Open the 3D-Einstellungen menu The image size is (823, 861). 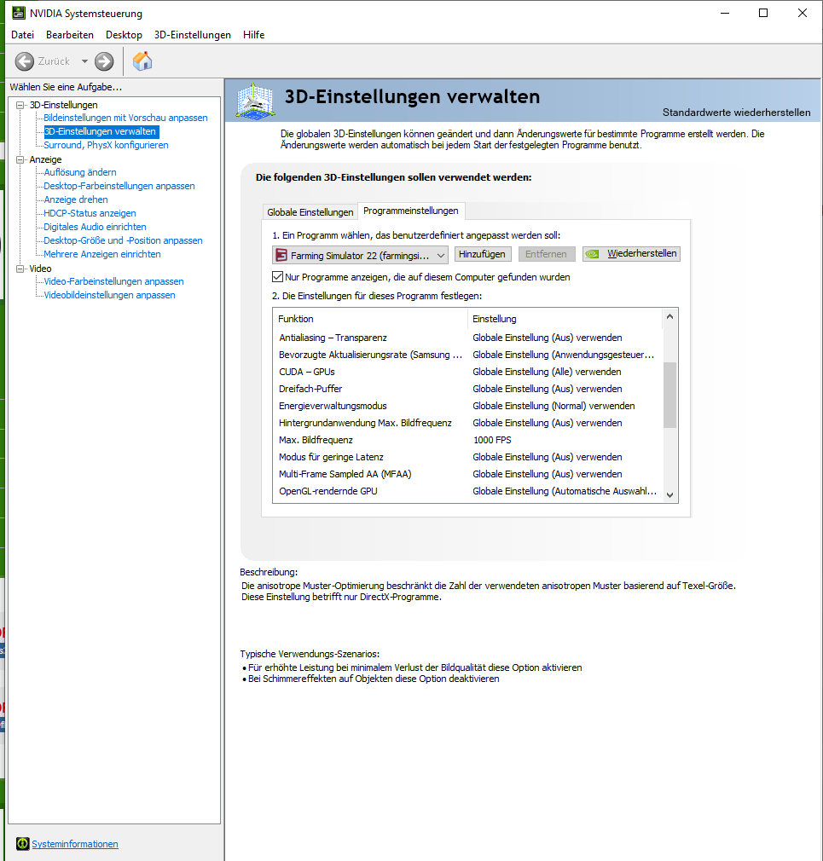[x=192, y=35]
